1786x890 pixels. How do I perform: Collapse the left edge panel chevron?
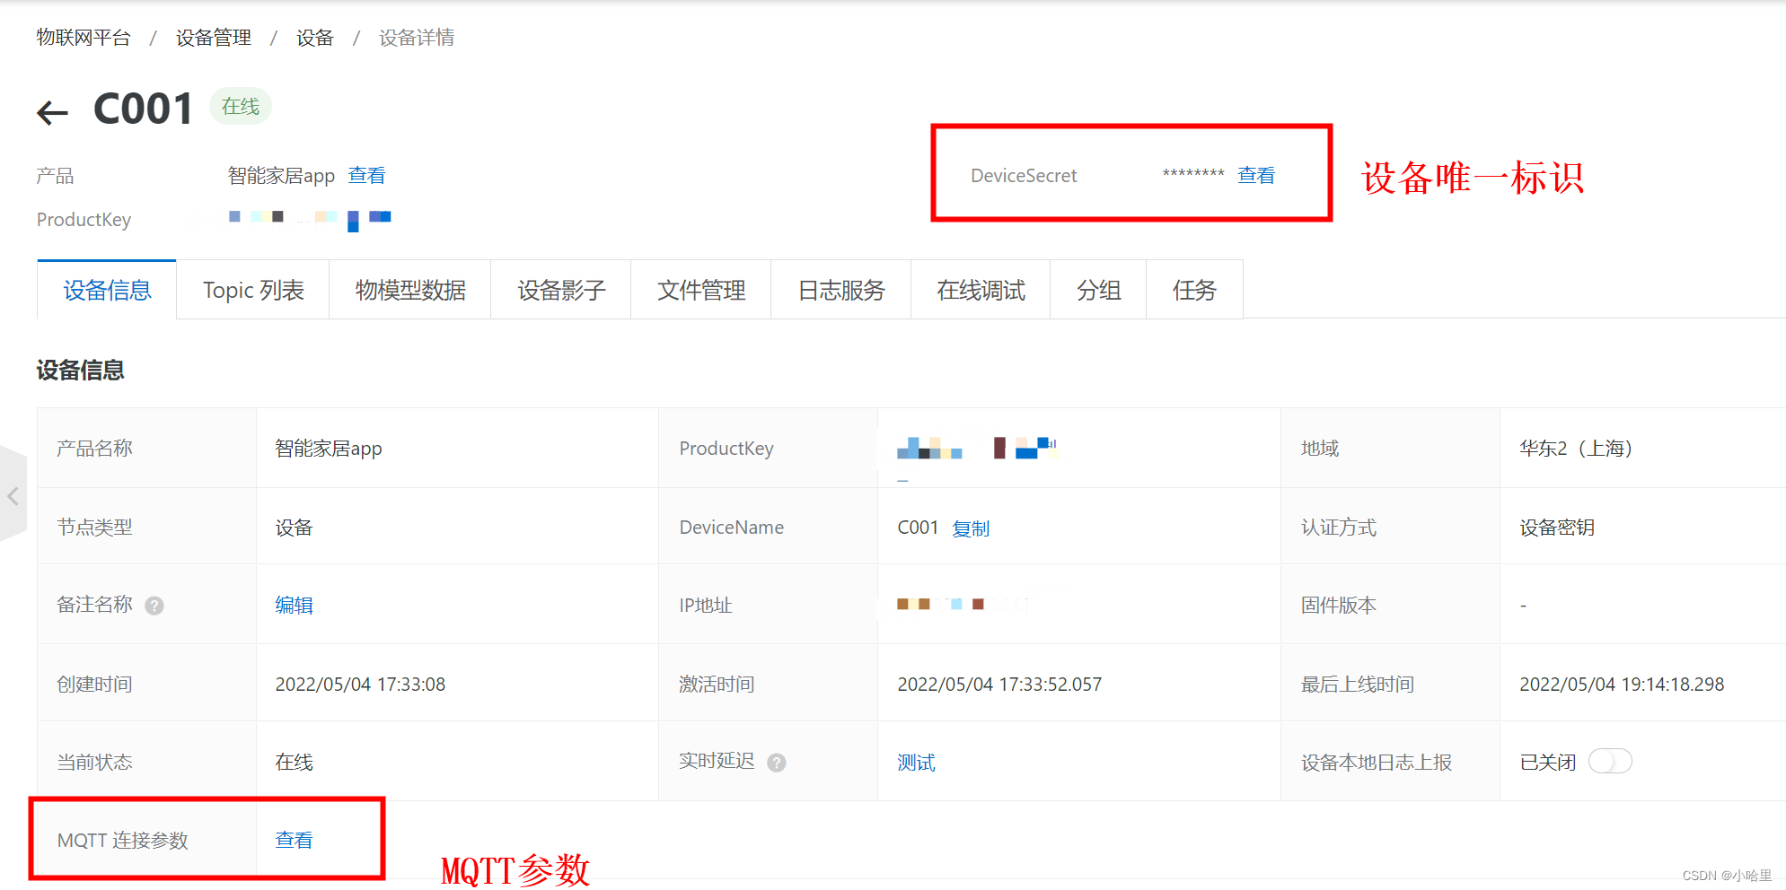(x=13, y=496)
